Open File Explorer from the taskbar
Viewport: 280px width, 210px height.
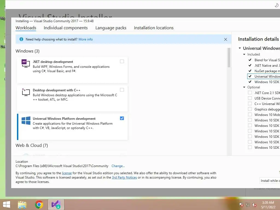pos(22,205)
